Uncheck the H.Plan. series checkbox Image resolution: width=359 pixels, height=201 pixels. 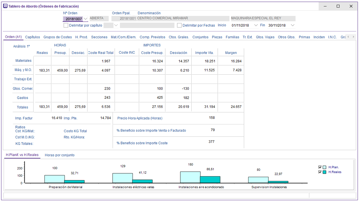tap(320, 167)
